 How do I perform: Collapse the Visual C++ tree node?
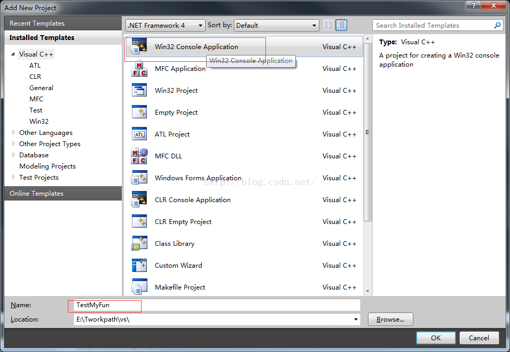(13, 54)
